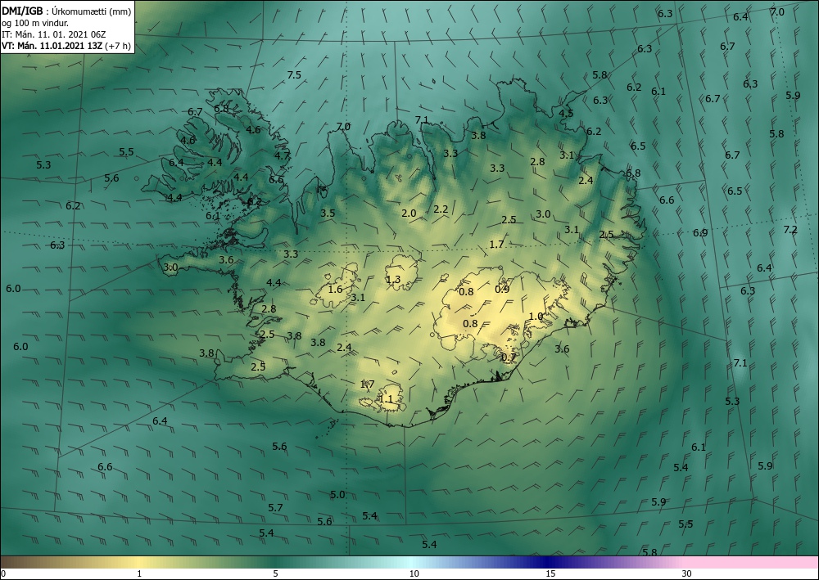Click the 2.0 value label
Screen dimensions: 819x580
[409, 213]
